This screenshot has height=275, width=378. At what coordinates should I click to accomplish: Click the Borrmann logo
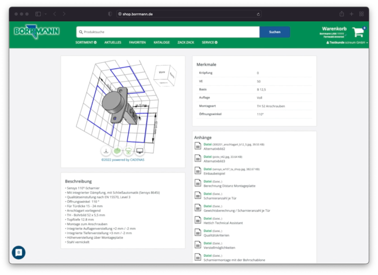tap(36, 32)
